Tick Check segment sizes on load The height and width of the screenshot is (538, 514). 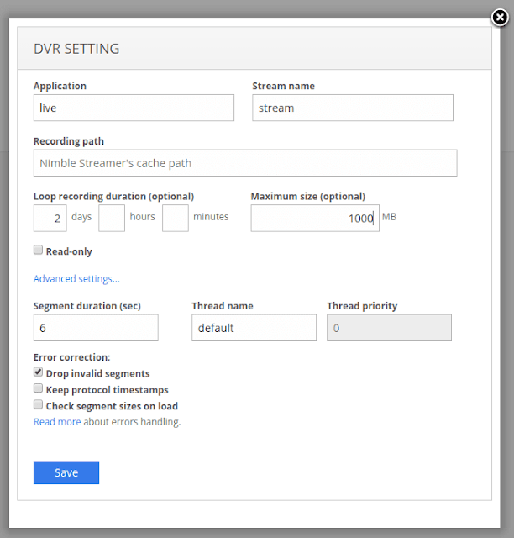point(38,405)
